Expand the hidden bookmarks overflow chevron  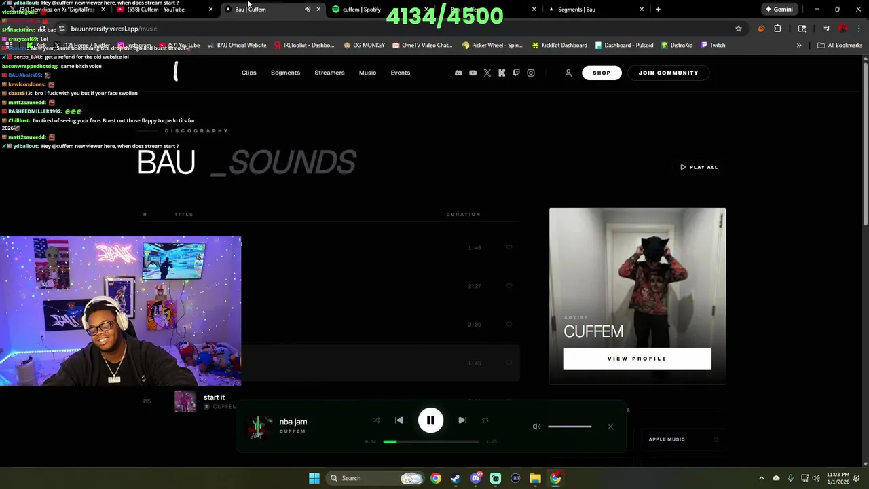click(799, 46)
